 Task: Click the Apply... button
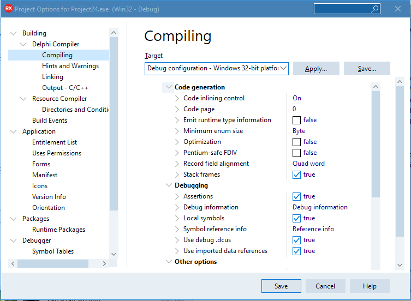point(316,69)
